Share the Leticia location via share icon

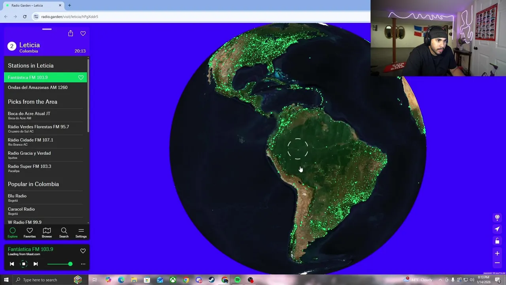[x=70, y=33]
